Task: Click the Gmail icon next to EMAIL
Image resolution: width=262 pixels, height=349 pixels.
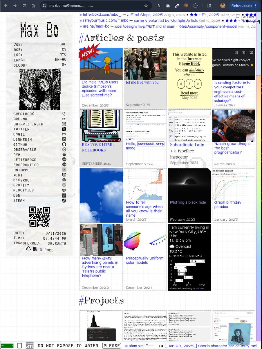Action: pos(64,134)
